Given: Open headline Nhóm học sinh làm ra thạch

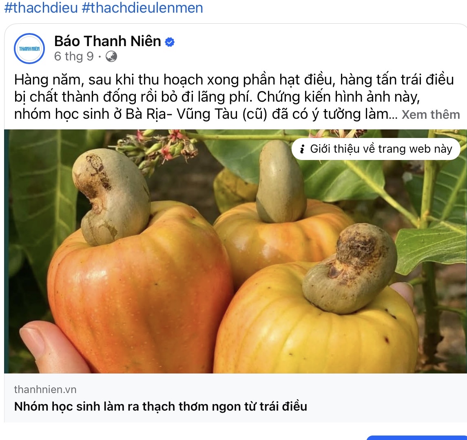Looking at the screenshot, I should [x=161, y=406].
